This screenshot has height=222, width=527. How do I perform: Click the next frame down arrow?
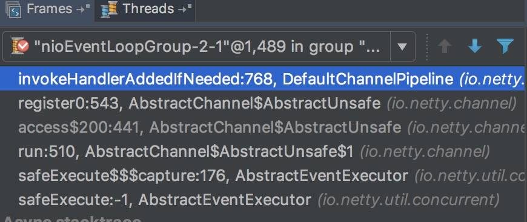point(475,47)
